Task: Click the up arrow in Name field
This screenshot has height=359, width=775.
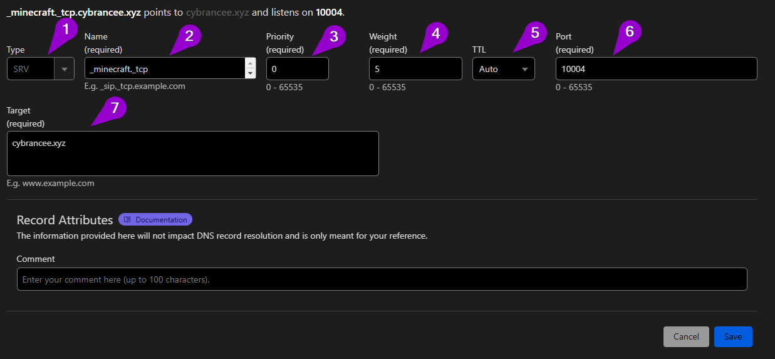Action: (x=251, y=63)
